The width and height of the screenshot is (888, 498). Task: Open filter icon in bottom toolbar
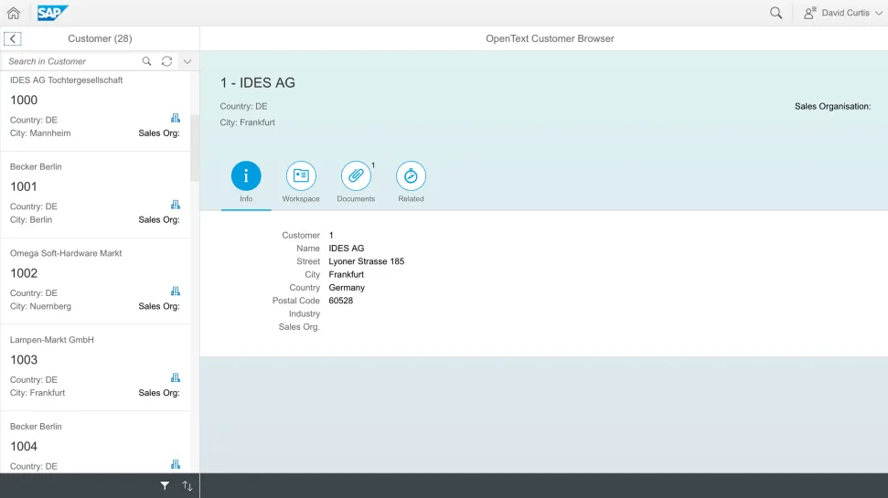click(x=165, y=486)
